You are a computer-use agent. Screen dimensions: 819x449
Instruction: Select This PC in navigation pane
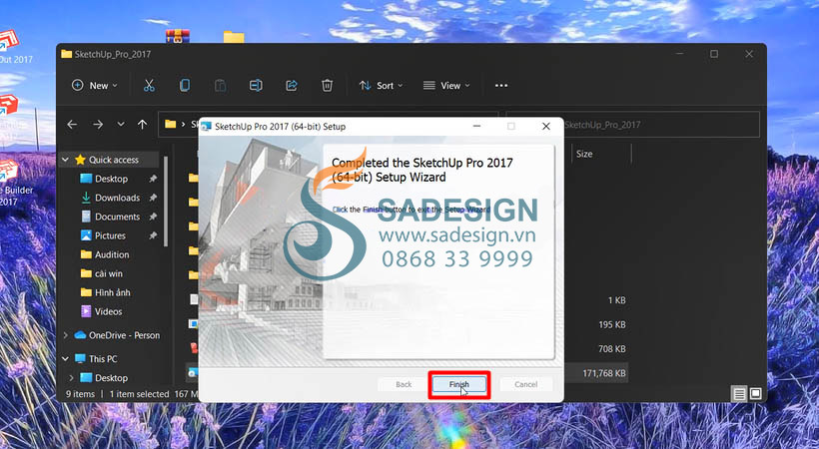pyautogui.click(x=103, y=358)
